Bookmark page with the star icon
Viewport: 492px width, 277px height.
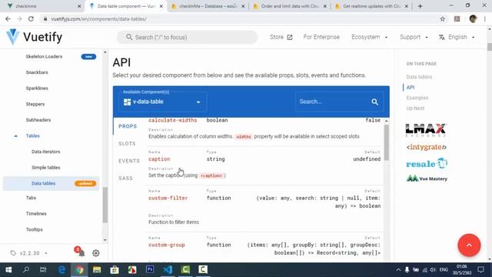(x=443, y=18)
